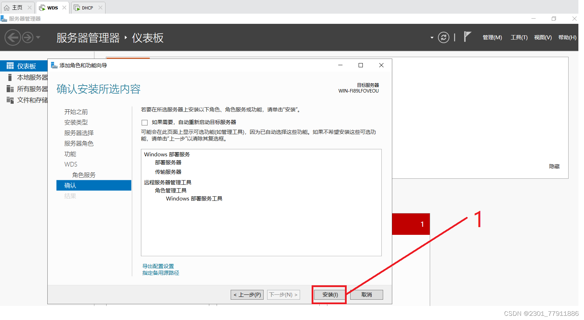Image resolution: width=584 pixels, height=320 pixels.
Task: Select Windows 部署服务 in the install list
Action: (167, 154)
